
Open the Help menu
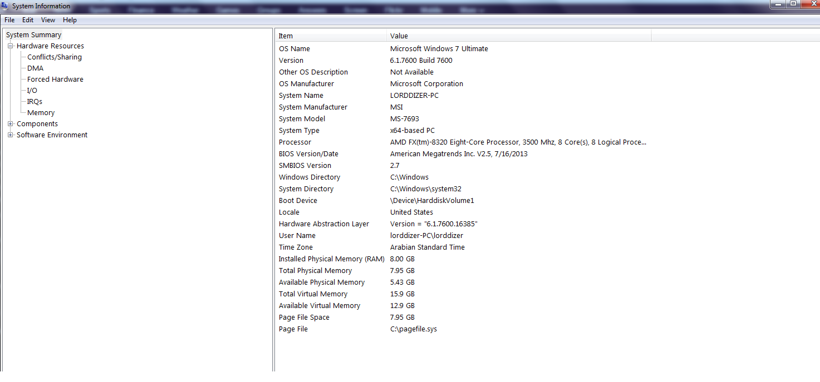point(70,20)
